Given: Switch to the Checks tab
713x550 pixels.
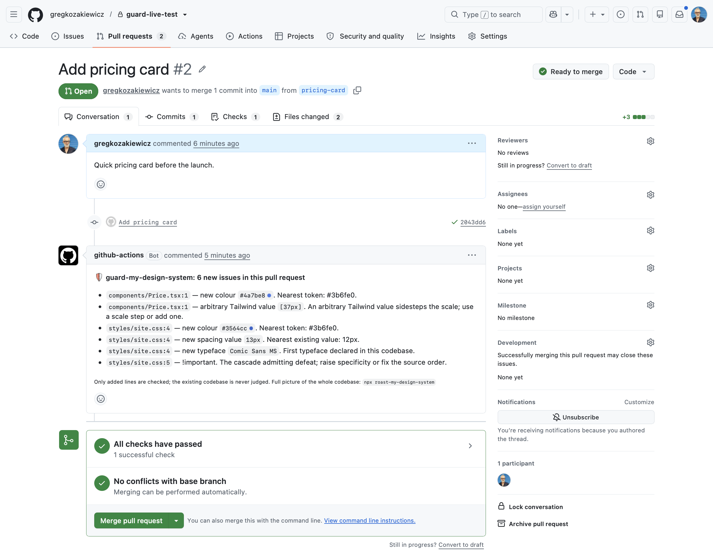Looking at the screenshot, I should [x=235, y=116].
